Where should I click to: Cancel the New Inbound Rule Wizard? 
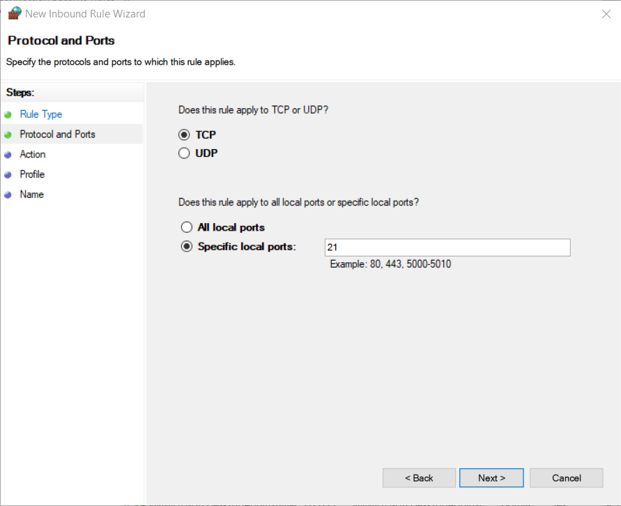click(566, 478)
